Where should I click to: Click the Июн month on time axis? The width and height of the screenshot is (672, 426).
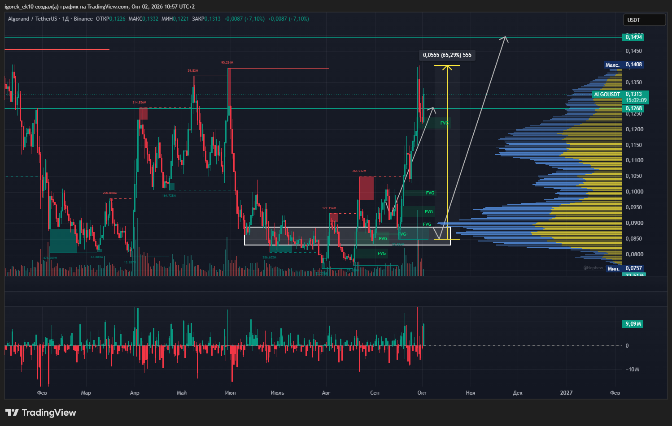pyautogui.click(x=230, y=393)
